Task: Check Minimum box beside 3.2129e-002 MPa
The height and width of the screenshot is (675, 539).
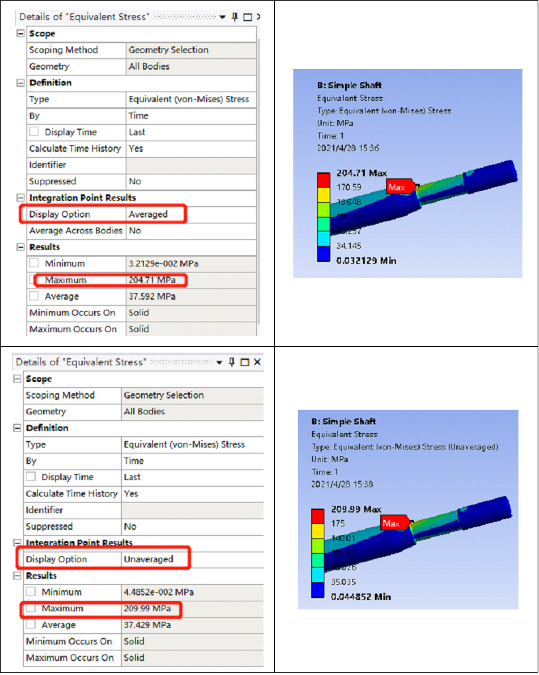Action: 34,263
